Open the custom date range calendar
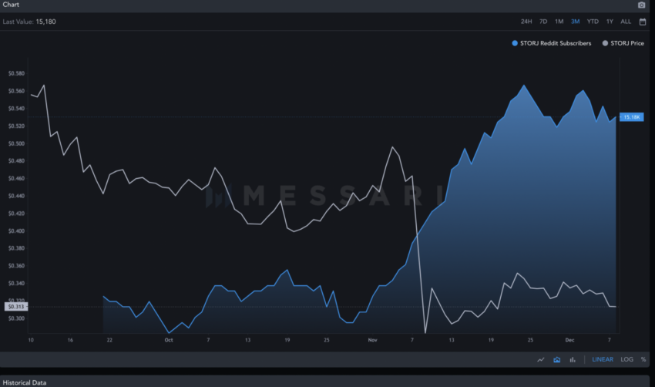 click(643, 22)
